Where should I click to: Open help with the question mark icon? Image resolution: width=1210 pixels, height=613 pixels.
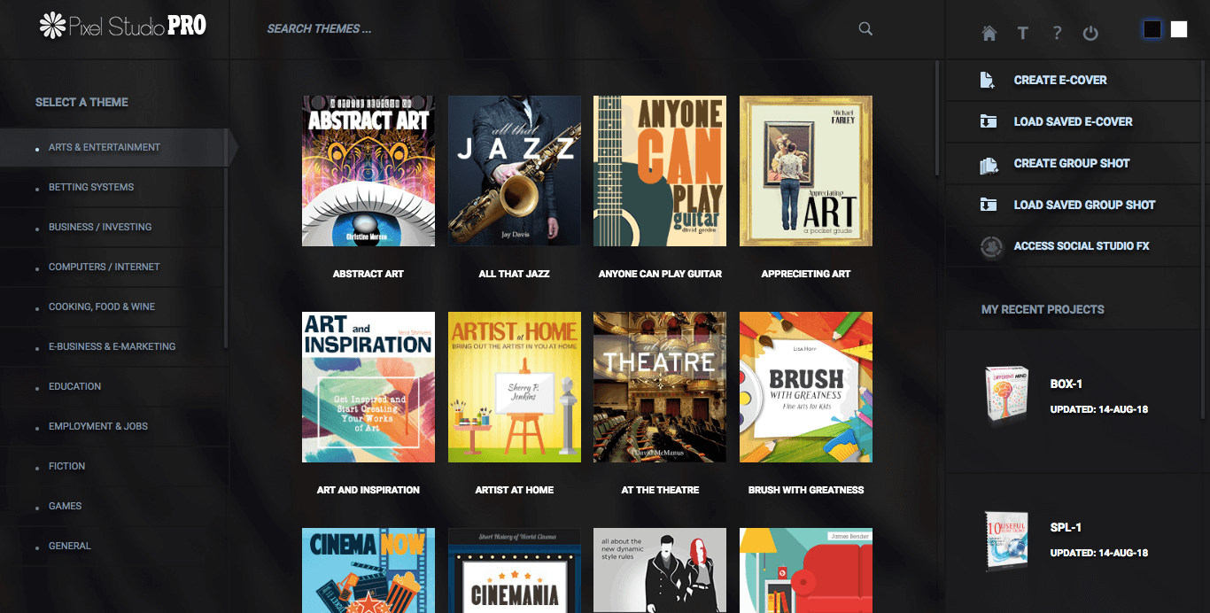tap(1057, 34)
